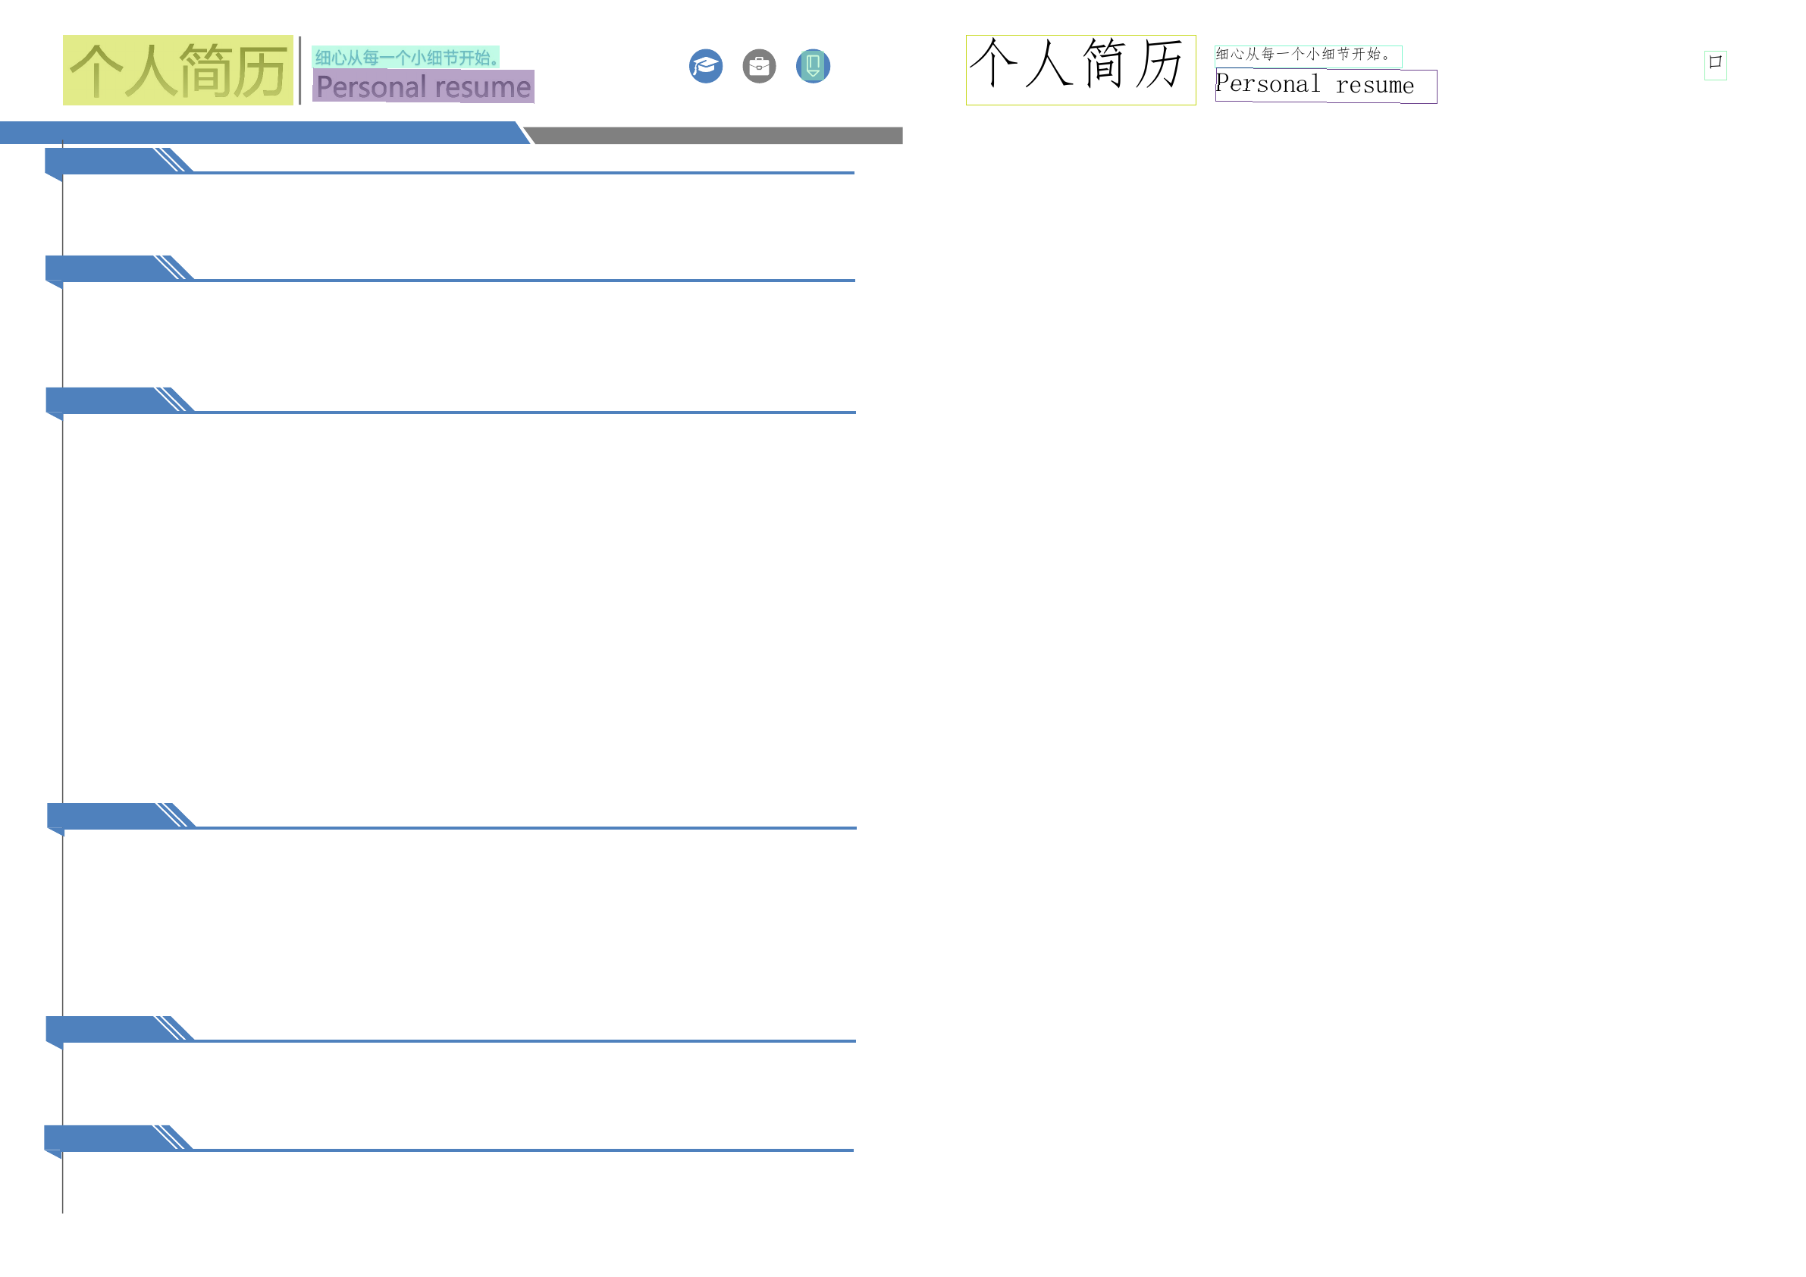The height and width of the screenshot is (1277, 1806).
Task: Select the small 口 box at top right
Action: pos(1716,64)
